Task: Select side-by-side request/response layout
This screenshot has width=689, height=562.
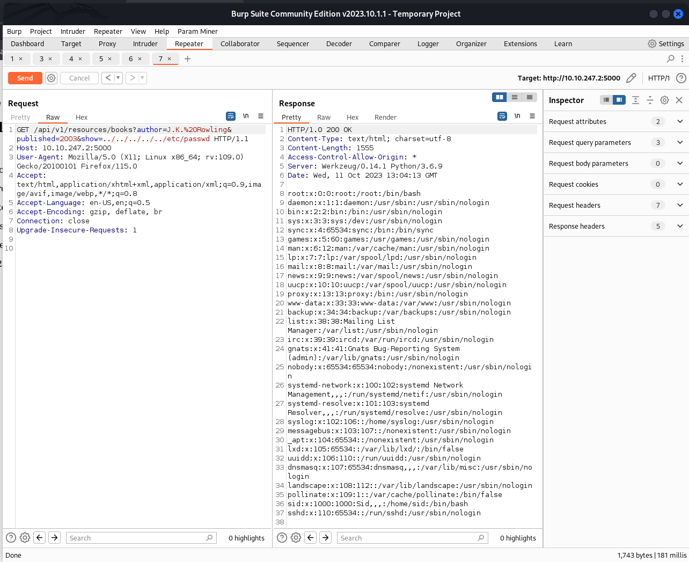Action: pos(500,97)
